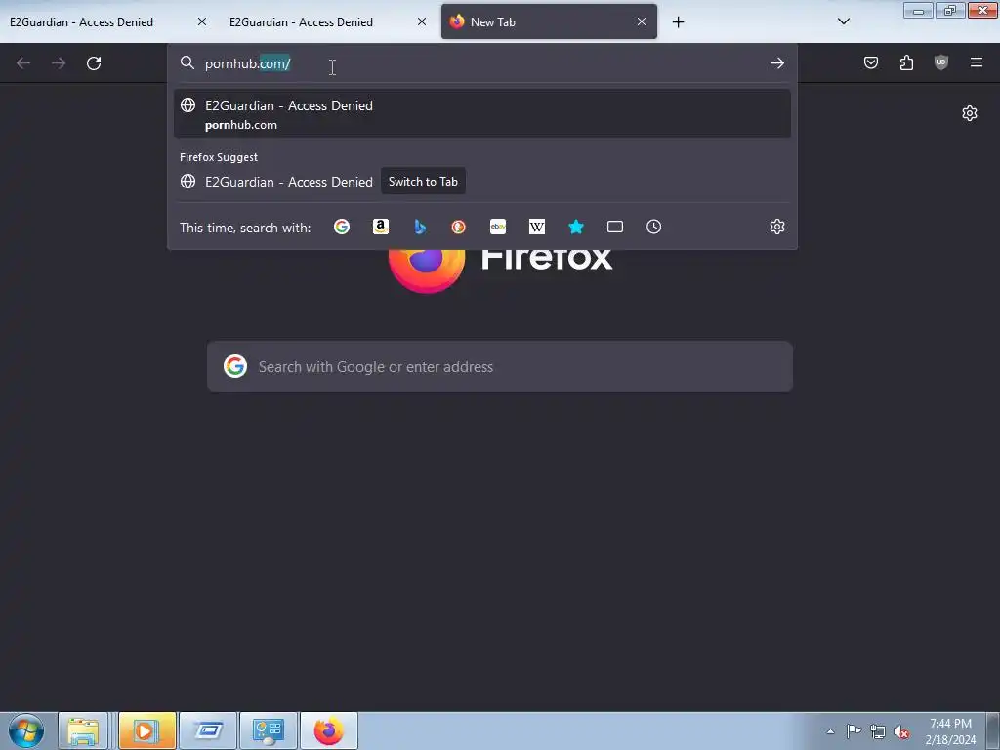
Task: Open Windows Explorer from the taskbar
Action: (x=84, y=730)
